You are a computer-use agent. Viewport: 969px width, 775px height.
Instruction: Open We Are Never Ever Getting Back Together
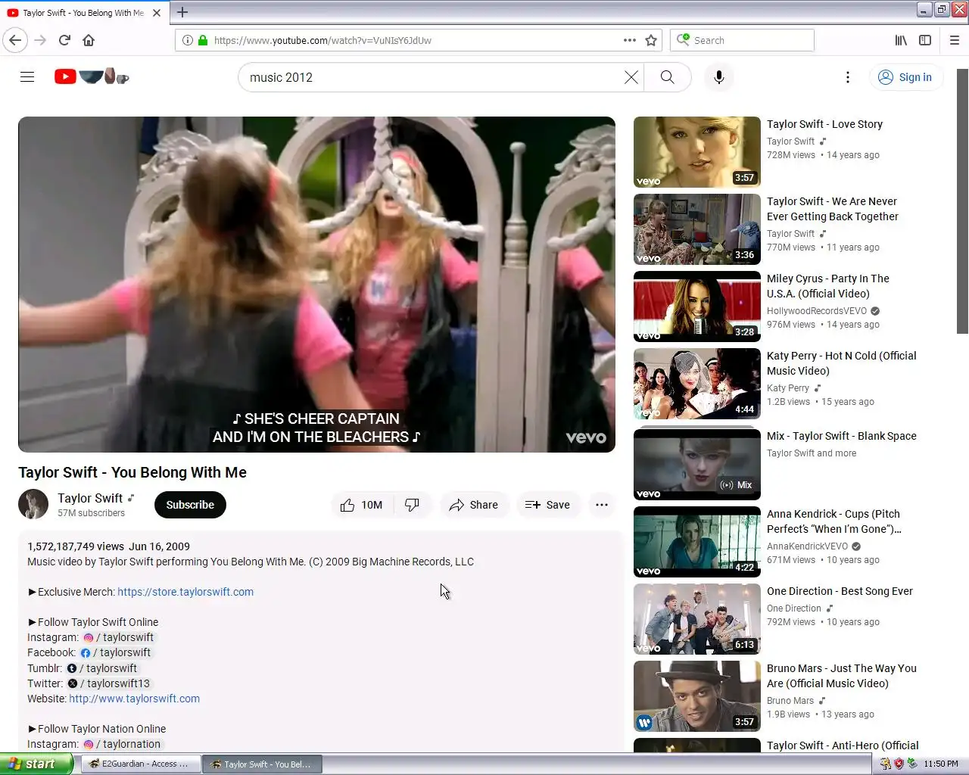[833, 209]
